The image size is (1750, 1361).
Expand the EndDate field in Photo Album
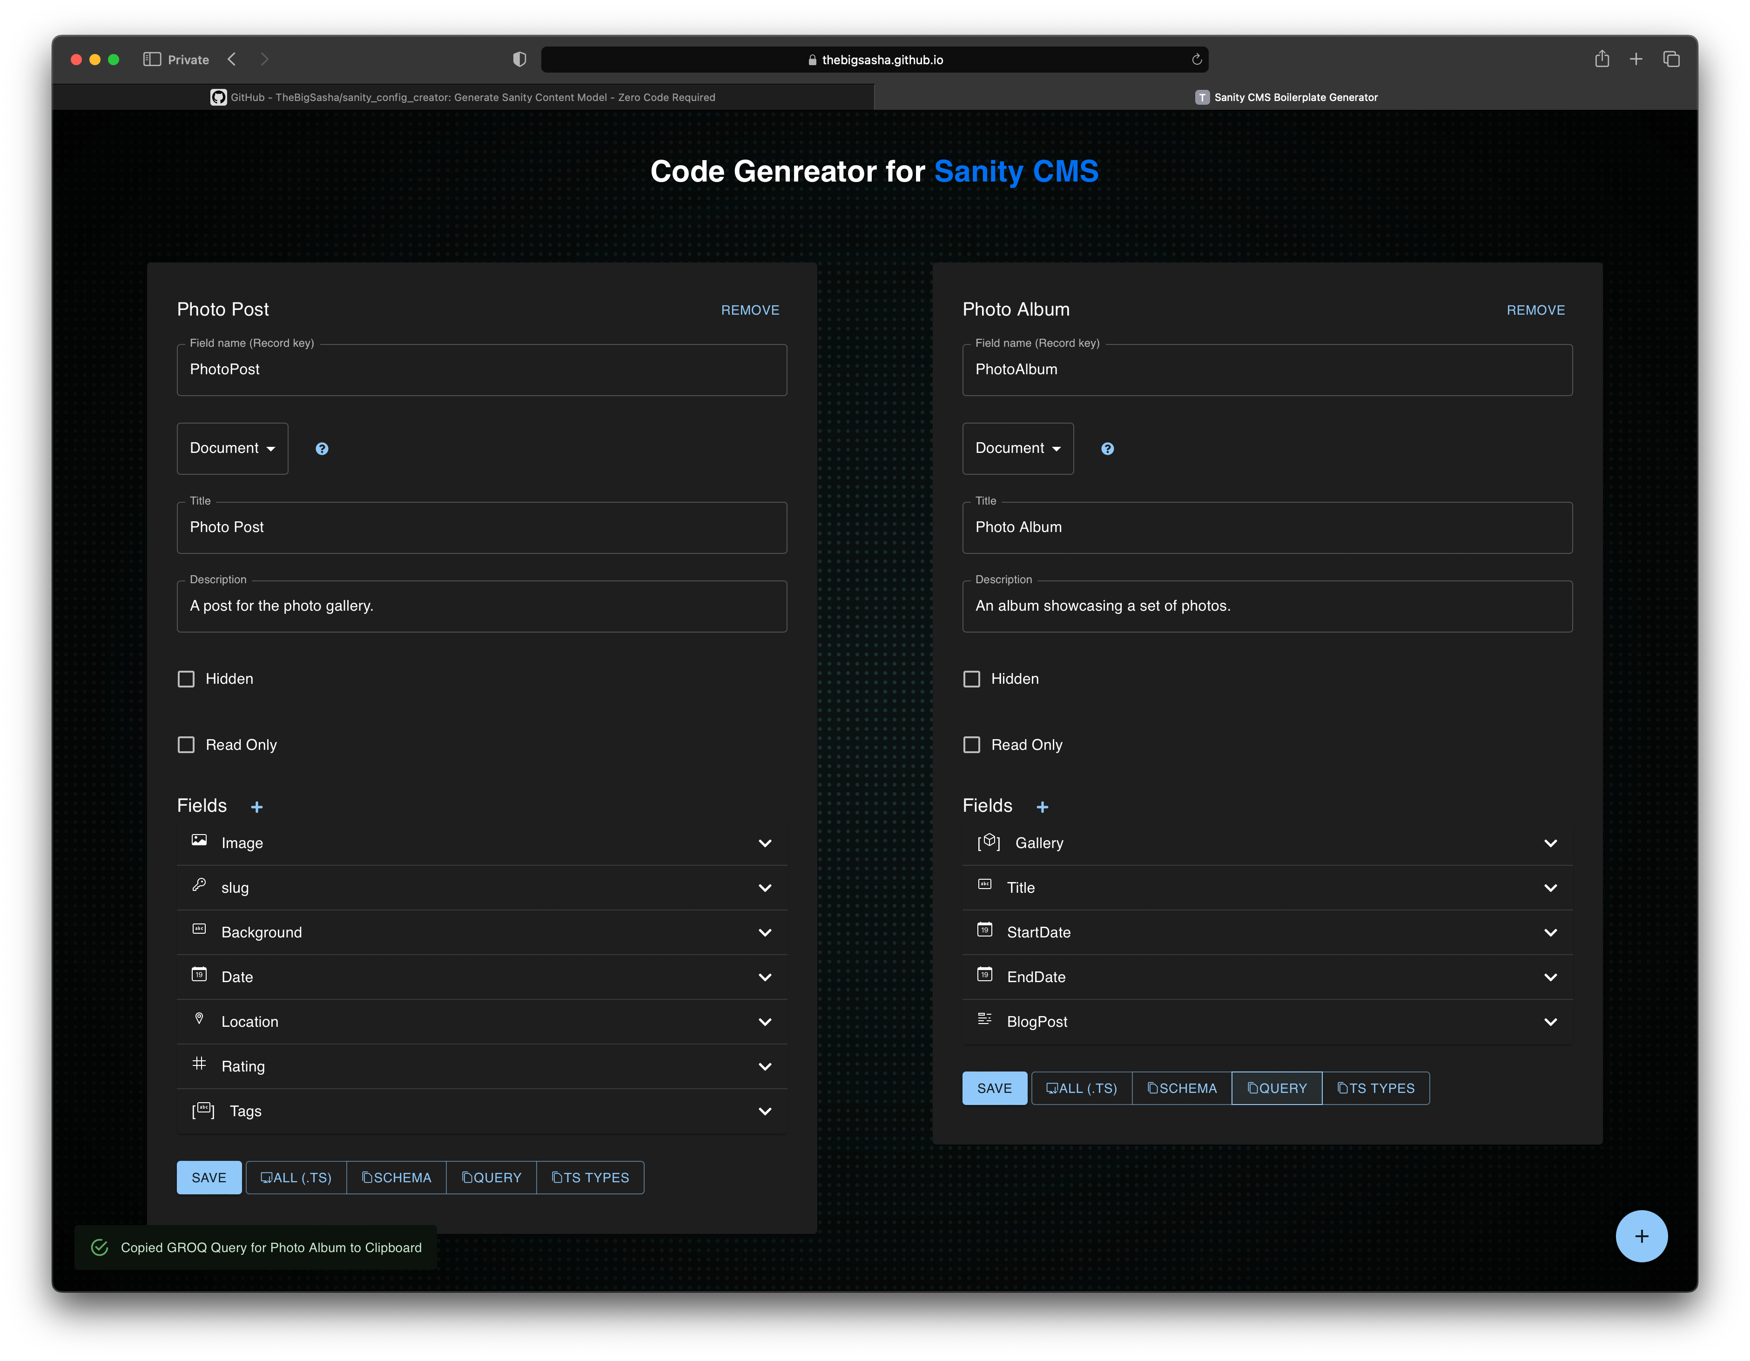coord(1550,976)
